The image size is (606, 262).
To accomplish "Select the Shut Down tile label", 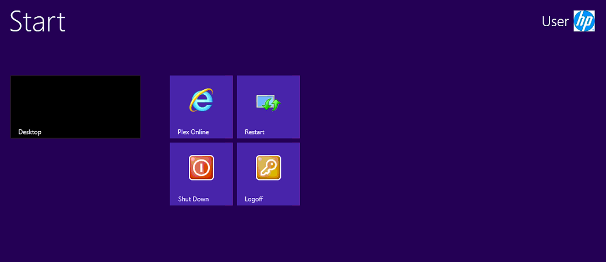I will pyautogui.click(x=193, y=199).
